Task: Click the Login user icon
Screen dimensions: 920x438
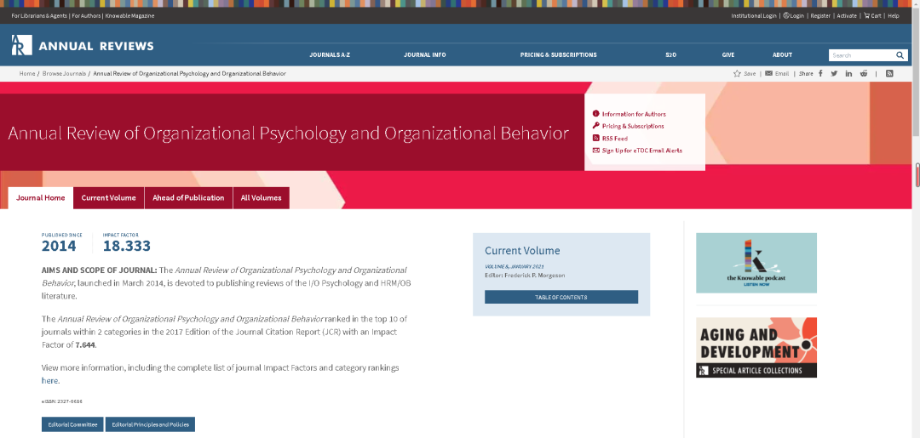Action: 785,16
